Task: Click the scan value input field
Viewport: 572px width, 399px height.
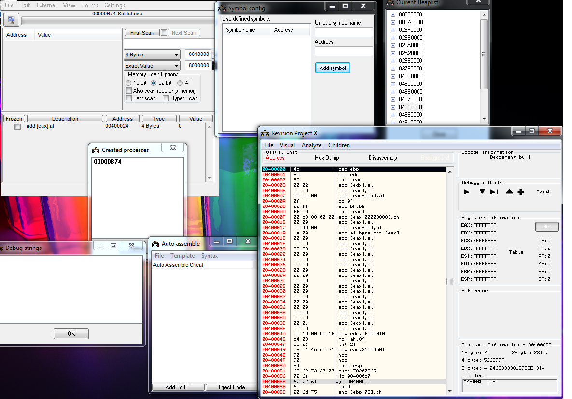Action: 168,43
